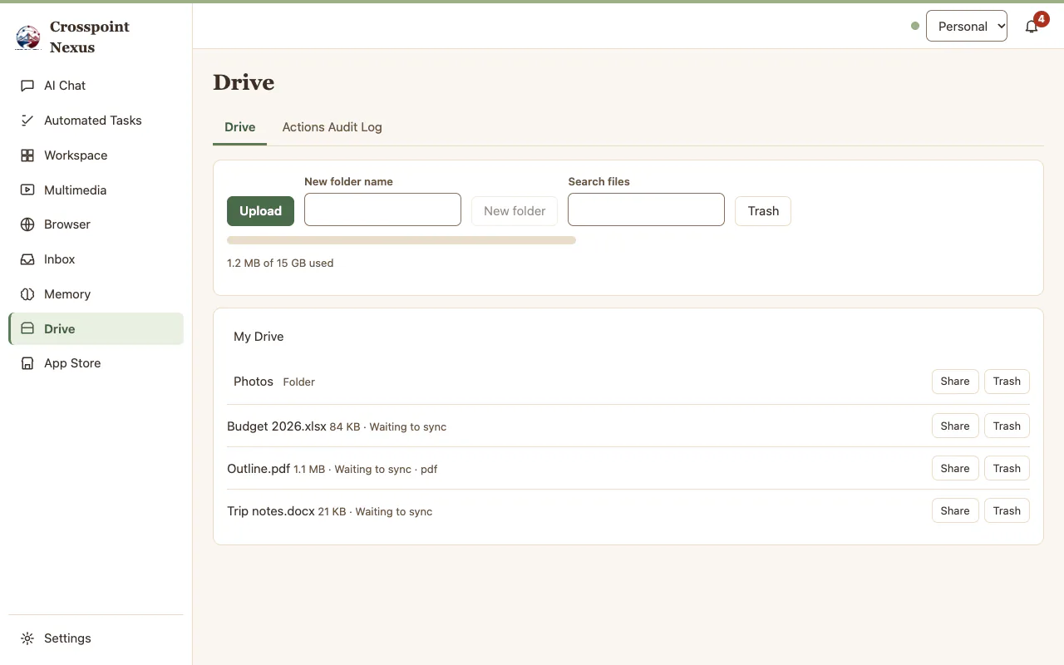Share the Outline.pdf file
The width and height of the screenshot is (1064, 665).
(x=955, y=468)
